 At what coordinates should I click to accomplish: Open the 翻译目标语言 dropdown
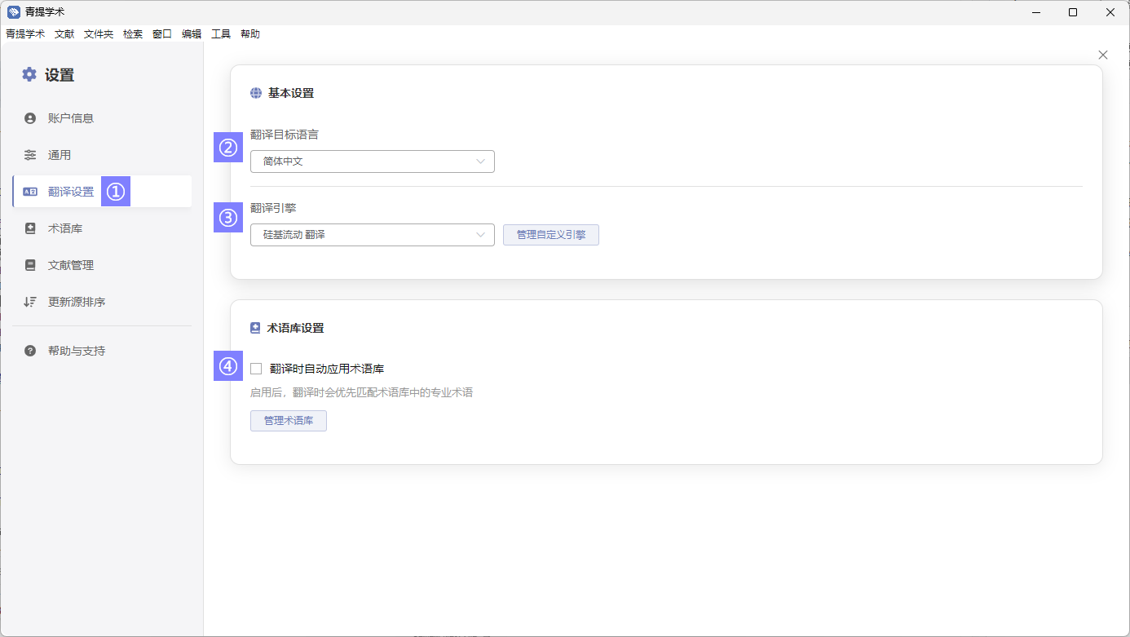(372, 161)
